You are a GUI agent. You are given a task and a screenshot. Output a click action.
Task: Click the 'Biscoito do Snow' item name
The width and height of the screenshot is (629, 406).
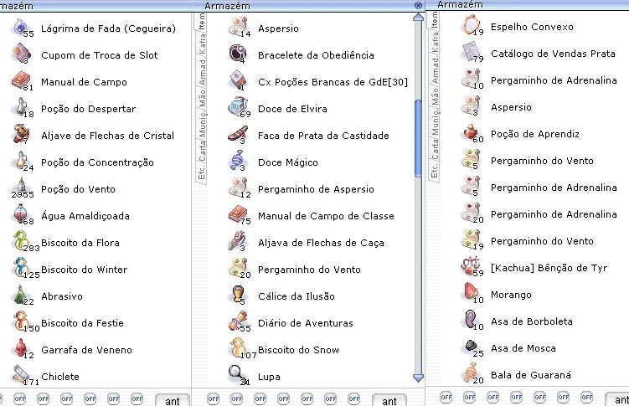(298, 350)
